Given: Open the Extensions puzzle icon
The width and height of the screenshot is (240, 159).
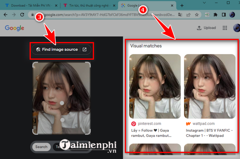Looking at the screenshot, I should pos(215,15).
